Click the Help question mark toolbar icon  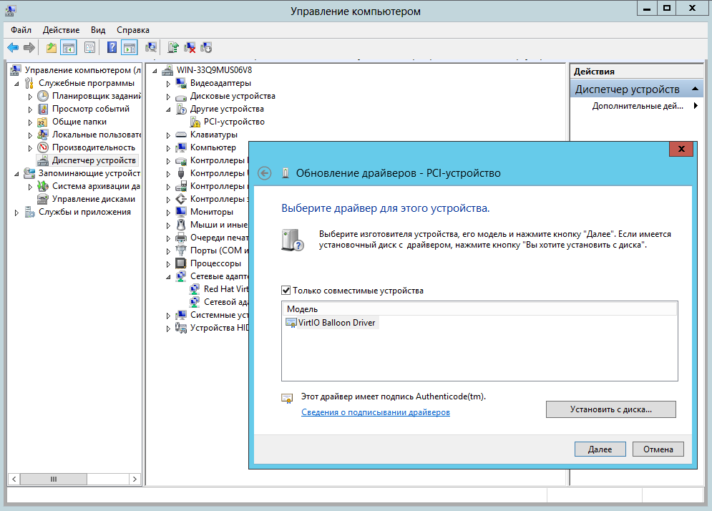coord(112,48)
